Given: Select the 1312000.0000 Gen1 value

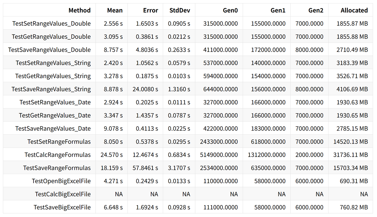Looking at the screenshot, I should [267, 155].
